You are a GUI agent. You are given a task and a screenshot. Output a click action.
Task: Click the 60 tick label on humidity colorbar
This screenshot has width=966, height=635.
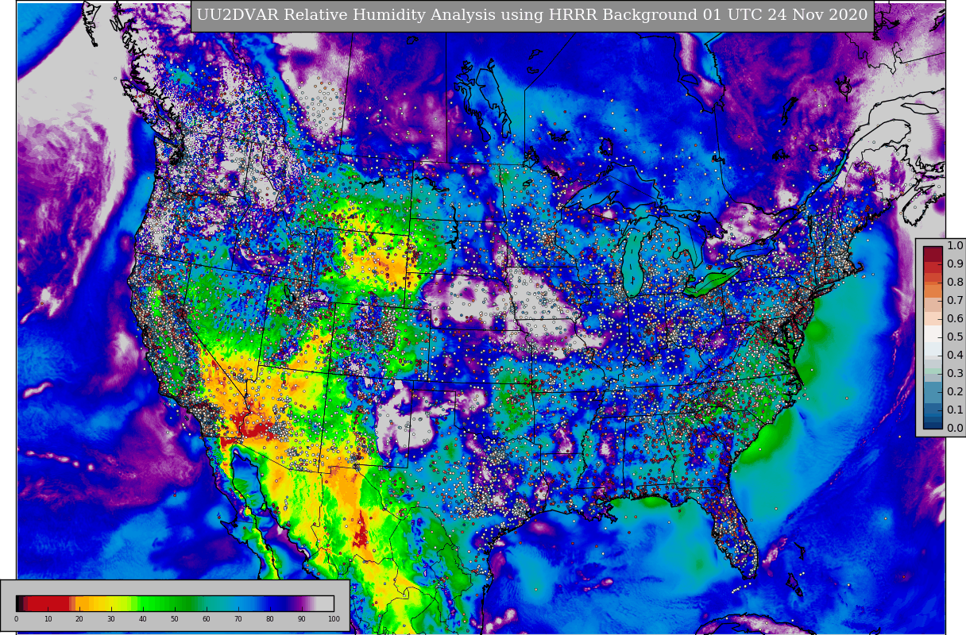point(207,619)
